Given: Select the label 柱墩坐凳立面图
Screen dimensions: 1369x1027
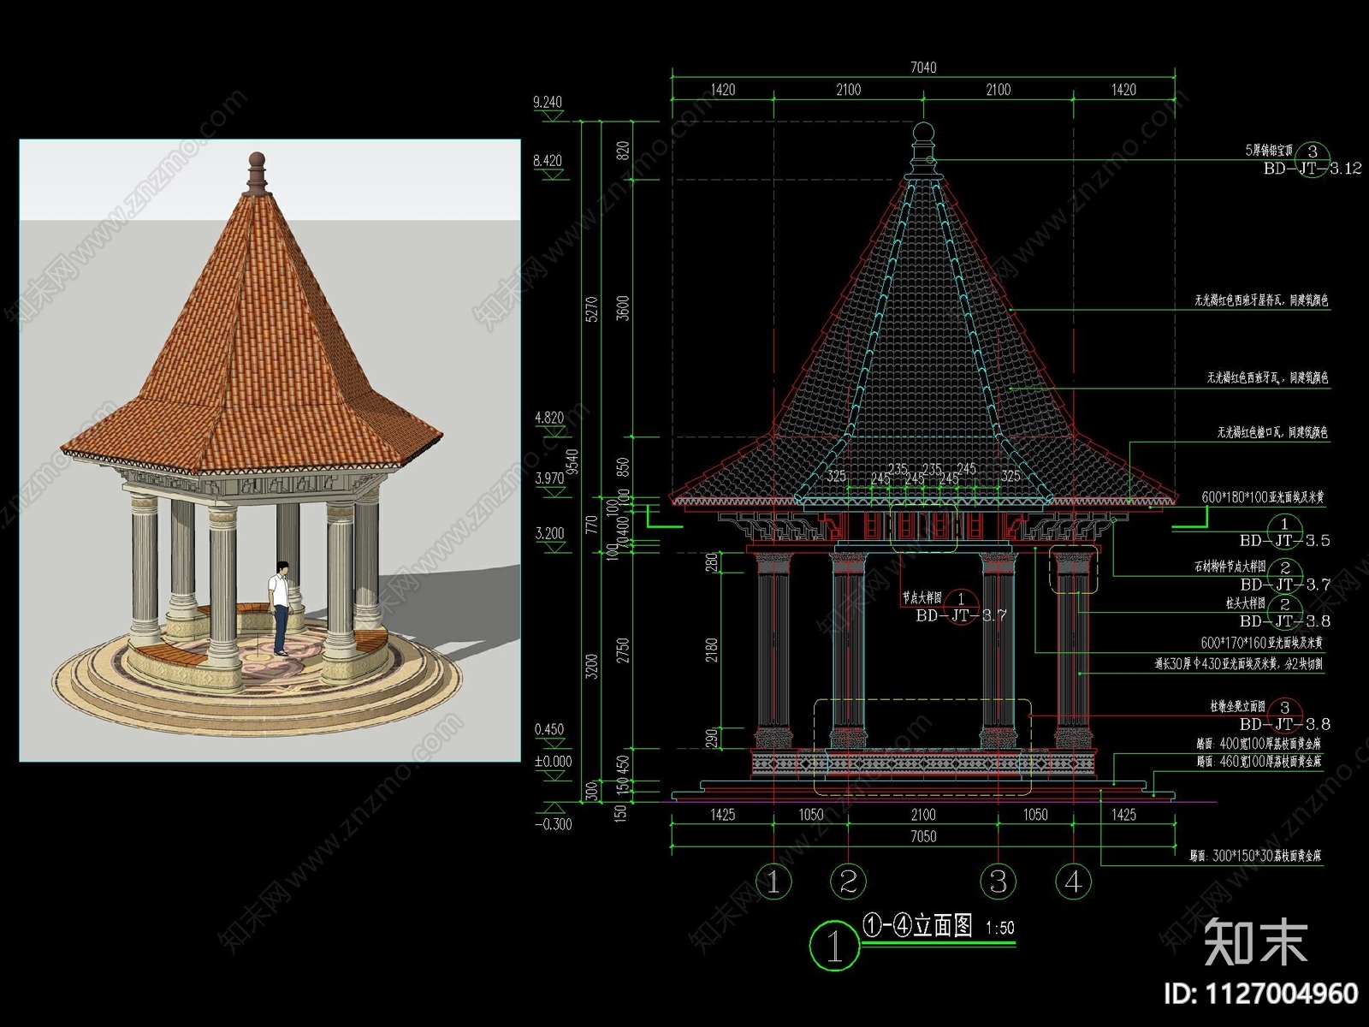Looking at the screenshot, I should pos(1237,707).
